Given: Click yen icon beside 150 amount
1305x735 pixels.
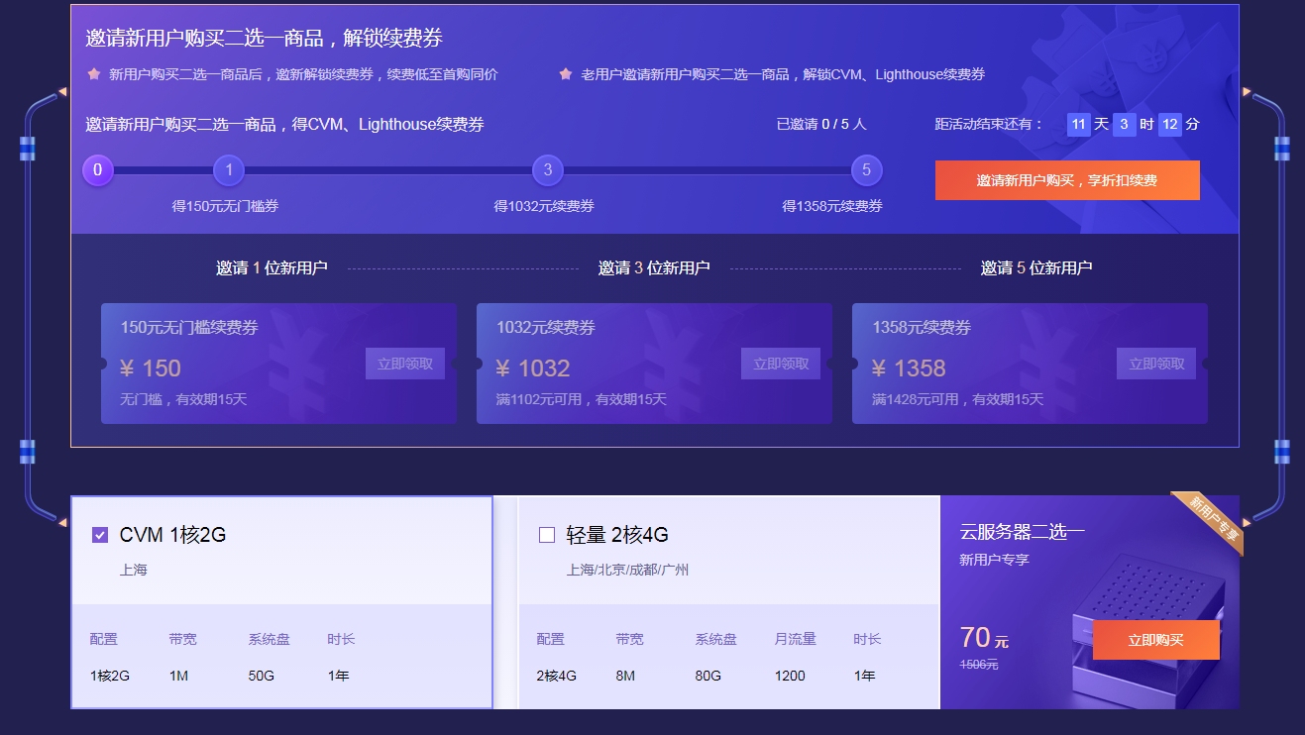Looking at the screenshot, I should point(127,368).
